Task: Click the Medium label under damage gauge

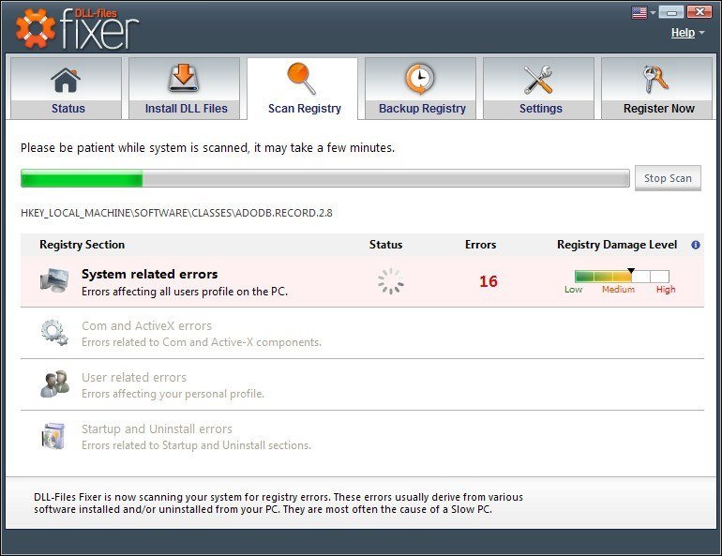Action: pyautogui.click(x=618, y=290)
